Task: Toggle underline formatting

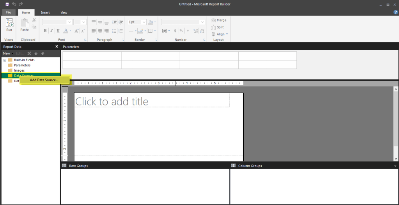Action: 58,31
